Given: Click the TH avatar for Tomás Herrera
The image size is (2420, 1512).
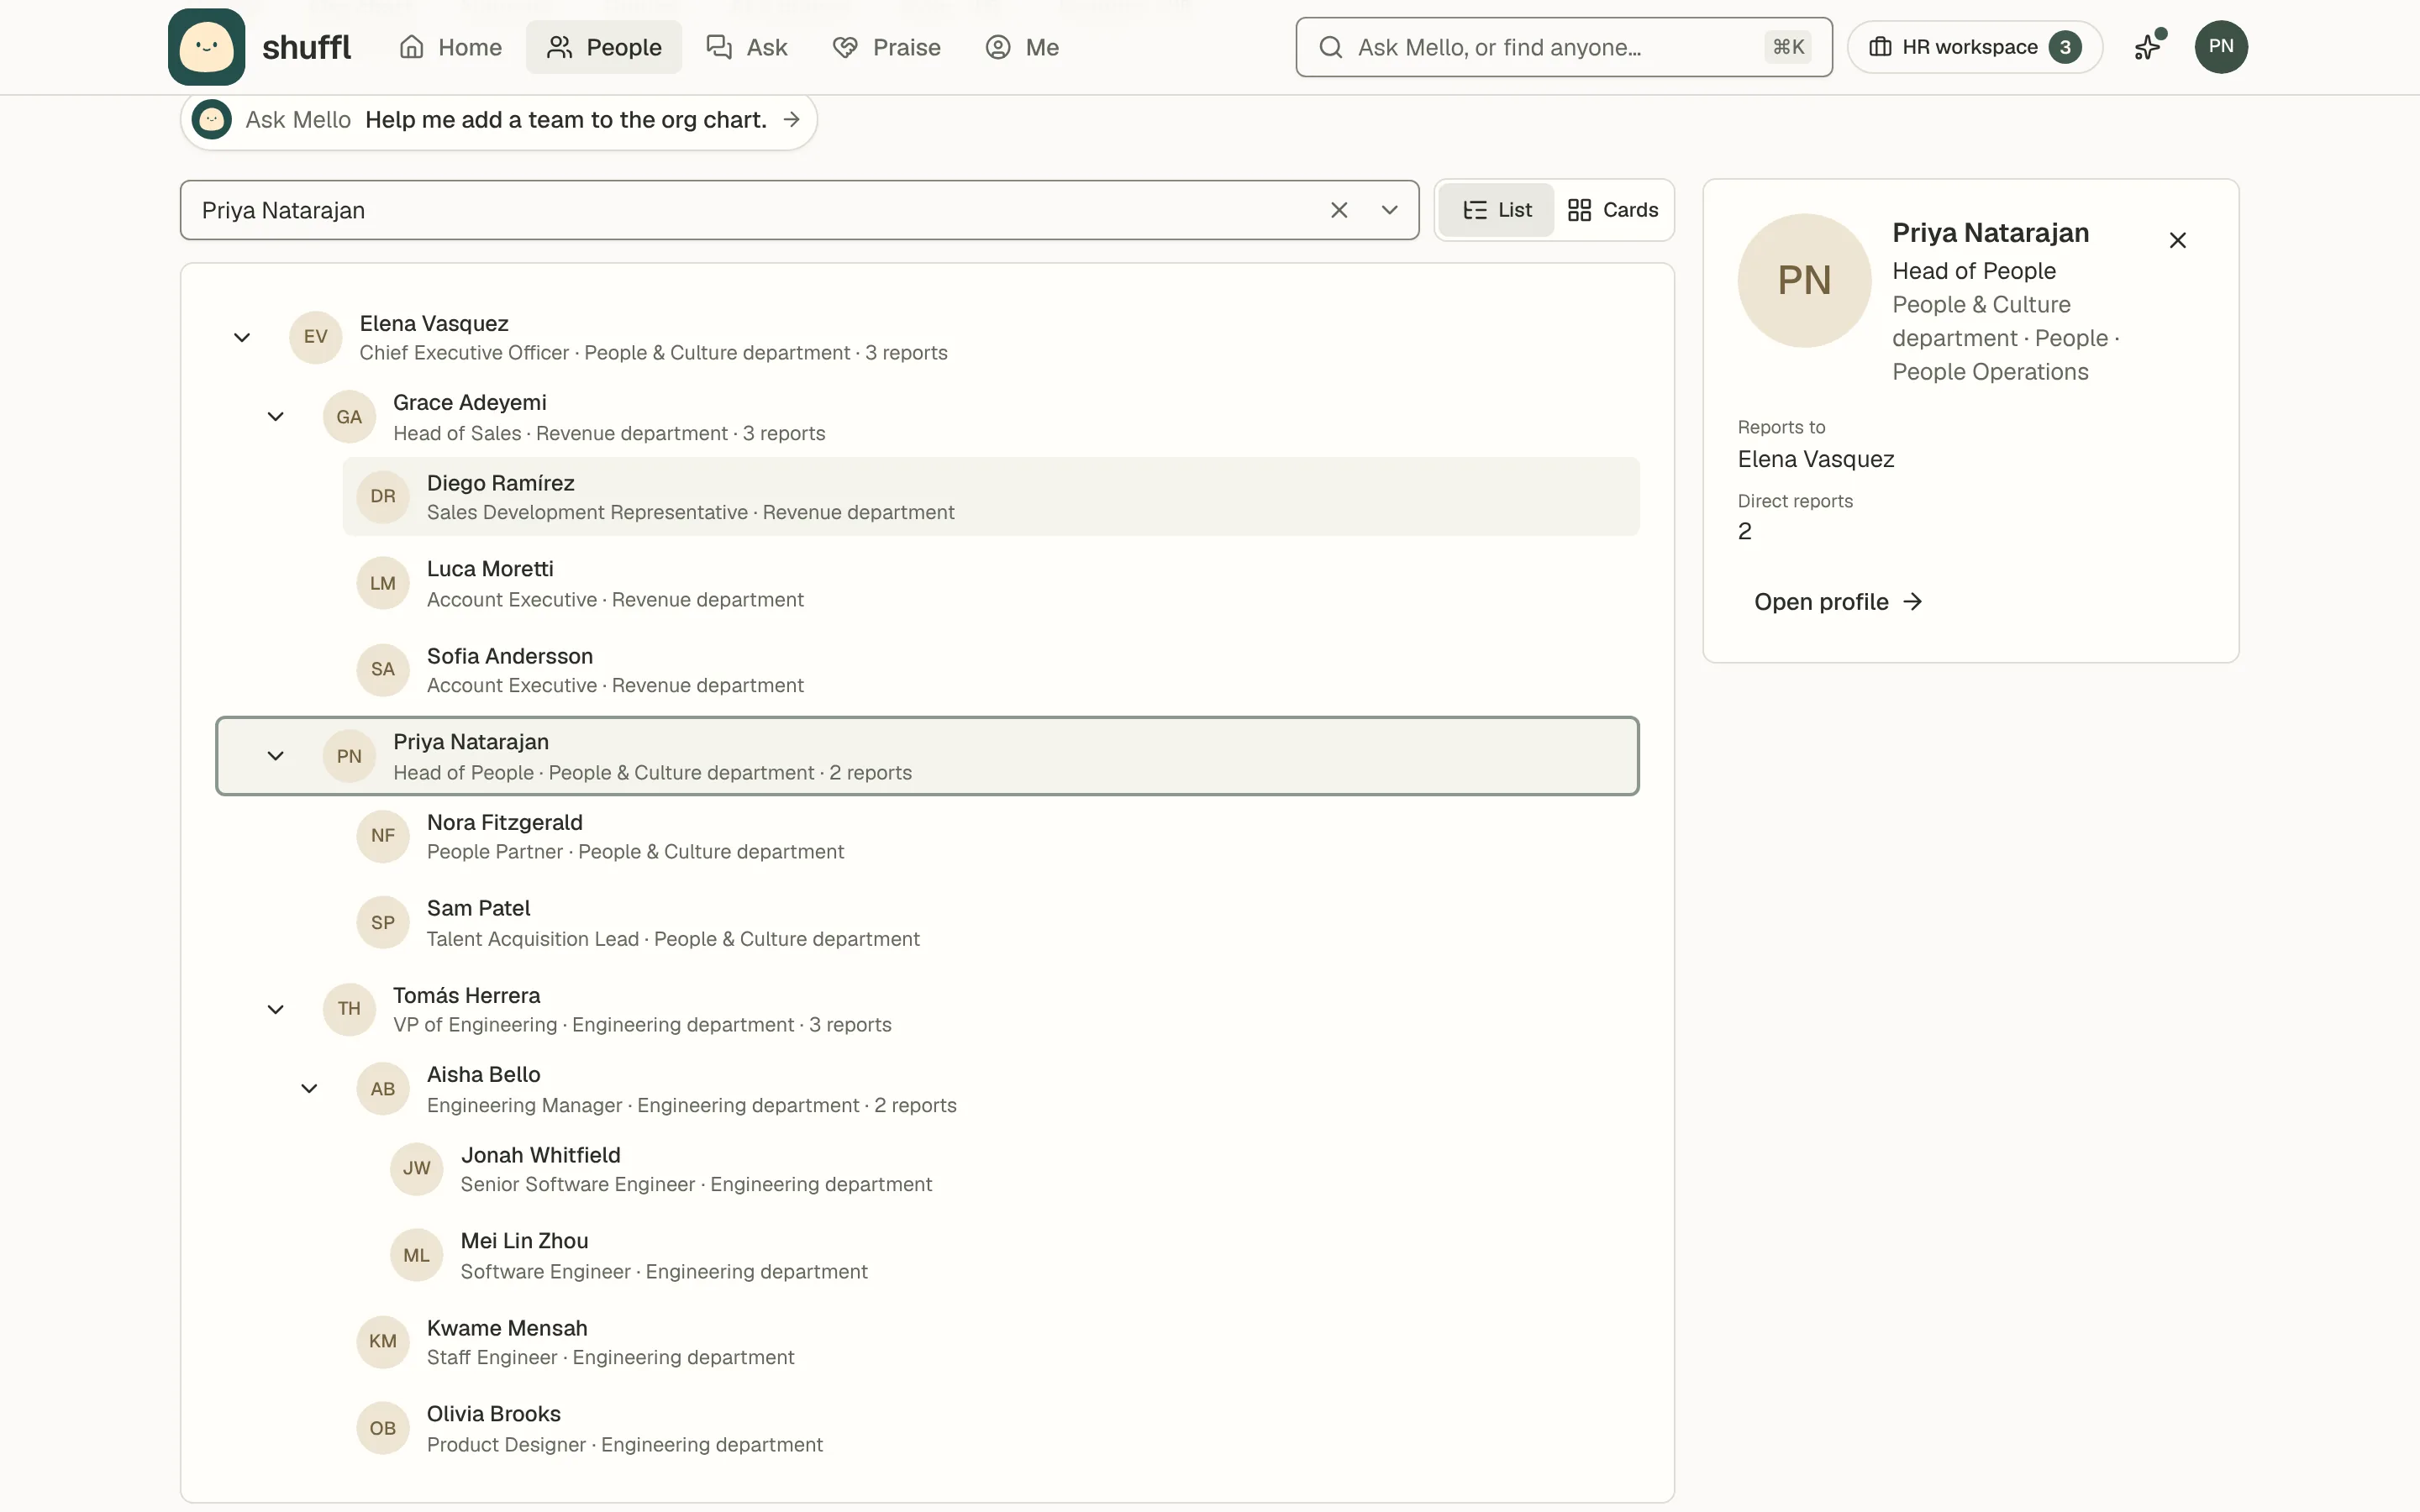Looking at the screenshot, I should [349, 1009].
